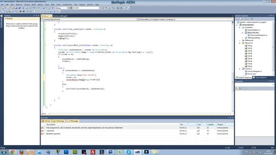Collapse the memoryGame project node
276x155 pixels.
237,25
